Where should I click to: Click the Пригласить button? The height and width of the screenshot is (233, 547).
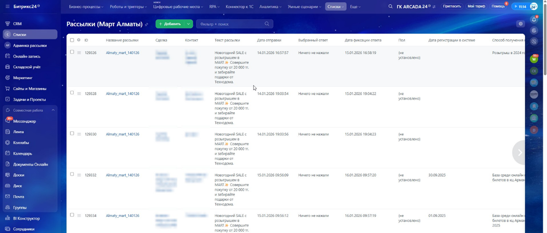452,7
